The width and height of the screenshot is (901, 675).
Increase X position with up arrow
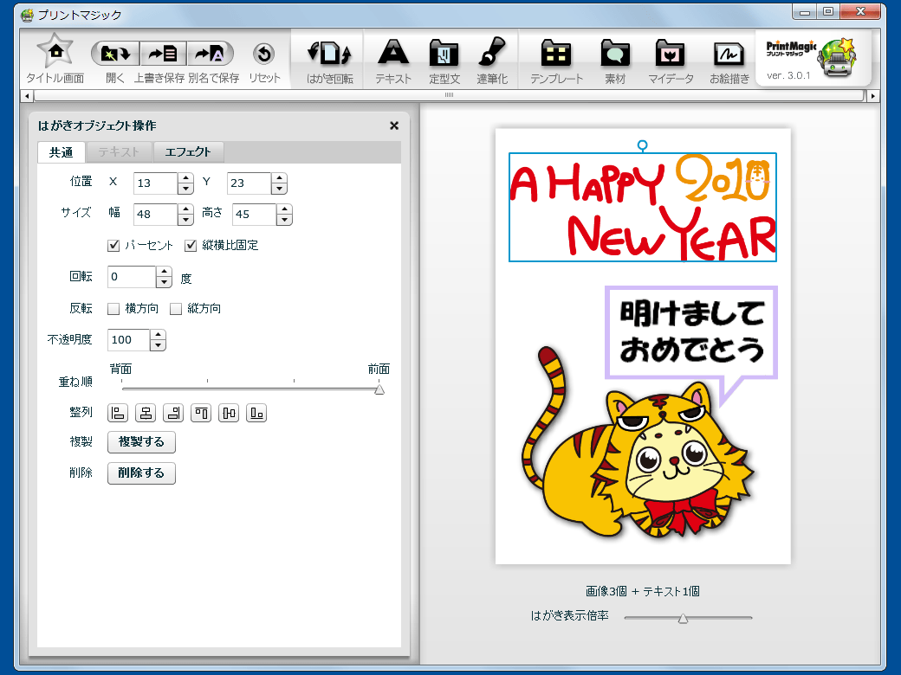pos(185,178)
